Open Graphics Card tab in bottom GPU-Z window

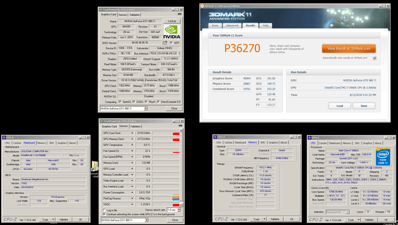tap(109, 127)
